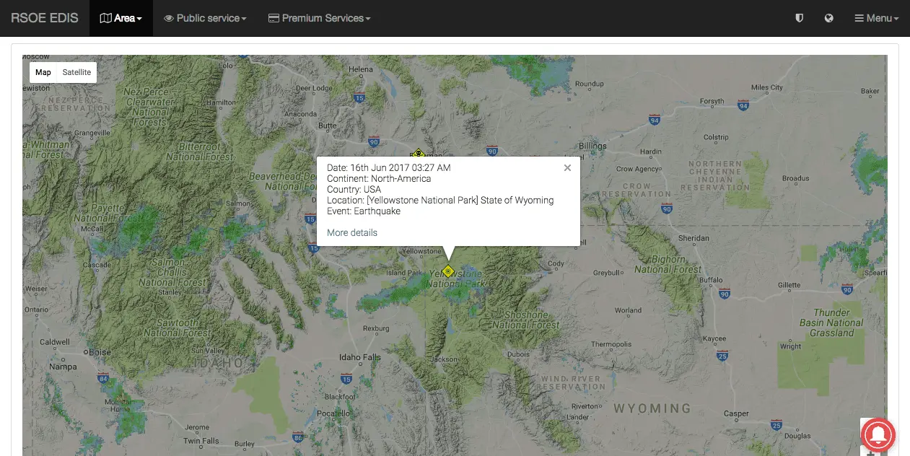The width and height of the screenshot is (910, 456).
Task: Go to the RSOE EDIS home link
Action: [x=45, y=18]
